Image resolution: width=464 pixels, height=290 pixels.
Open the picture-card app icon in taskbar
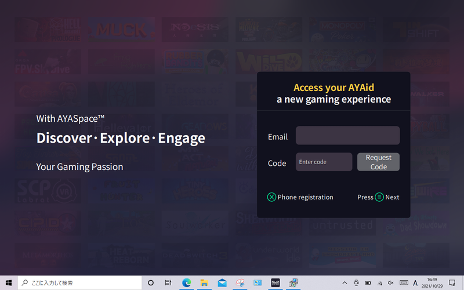click(258, 283)
